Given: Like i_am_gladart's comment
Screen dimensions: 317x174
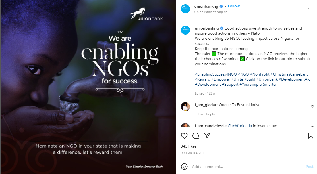Looking at the screenshot, I should coord(312,106).
